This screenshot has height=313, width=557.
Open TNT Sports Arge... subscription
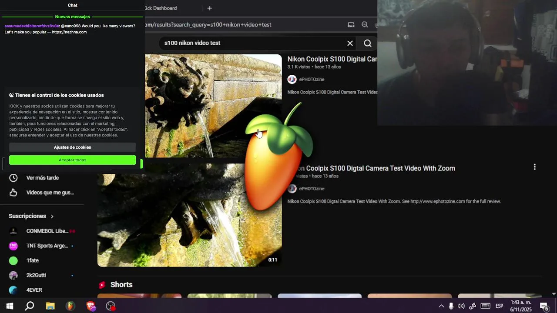click(x=47, y=246)
